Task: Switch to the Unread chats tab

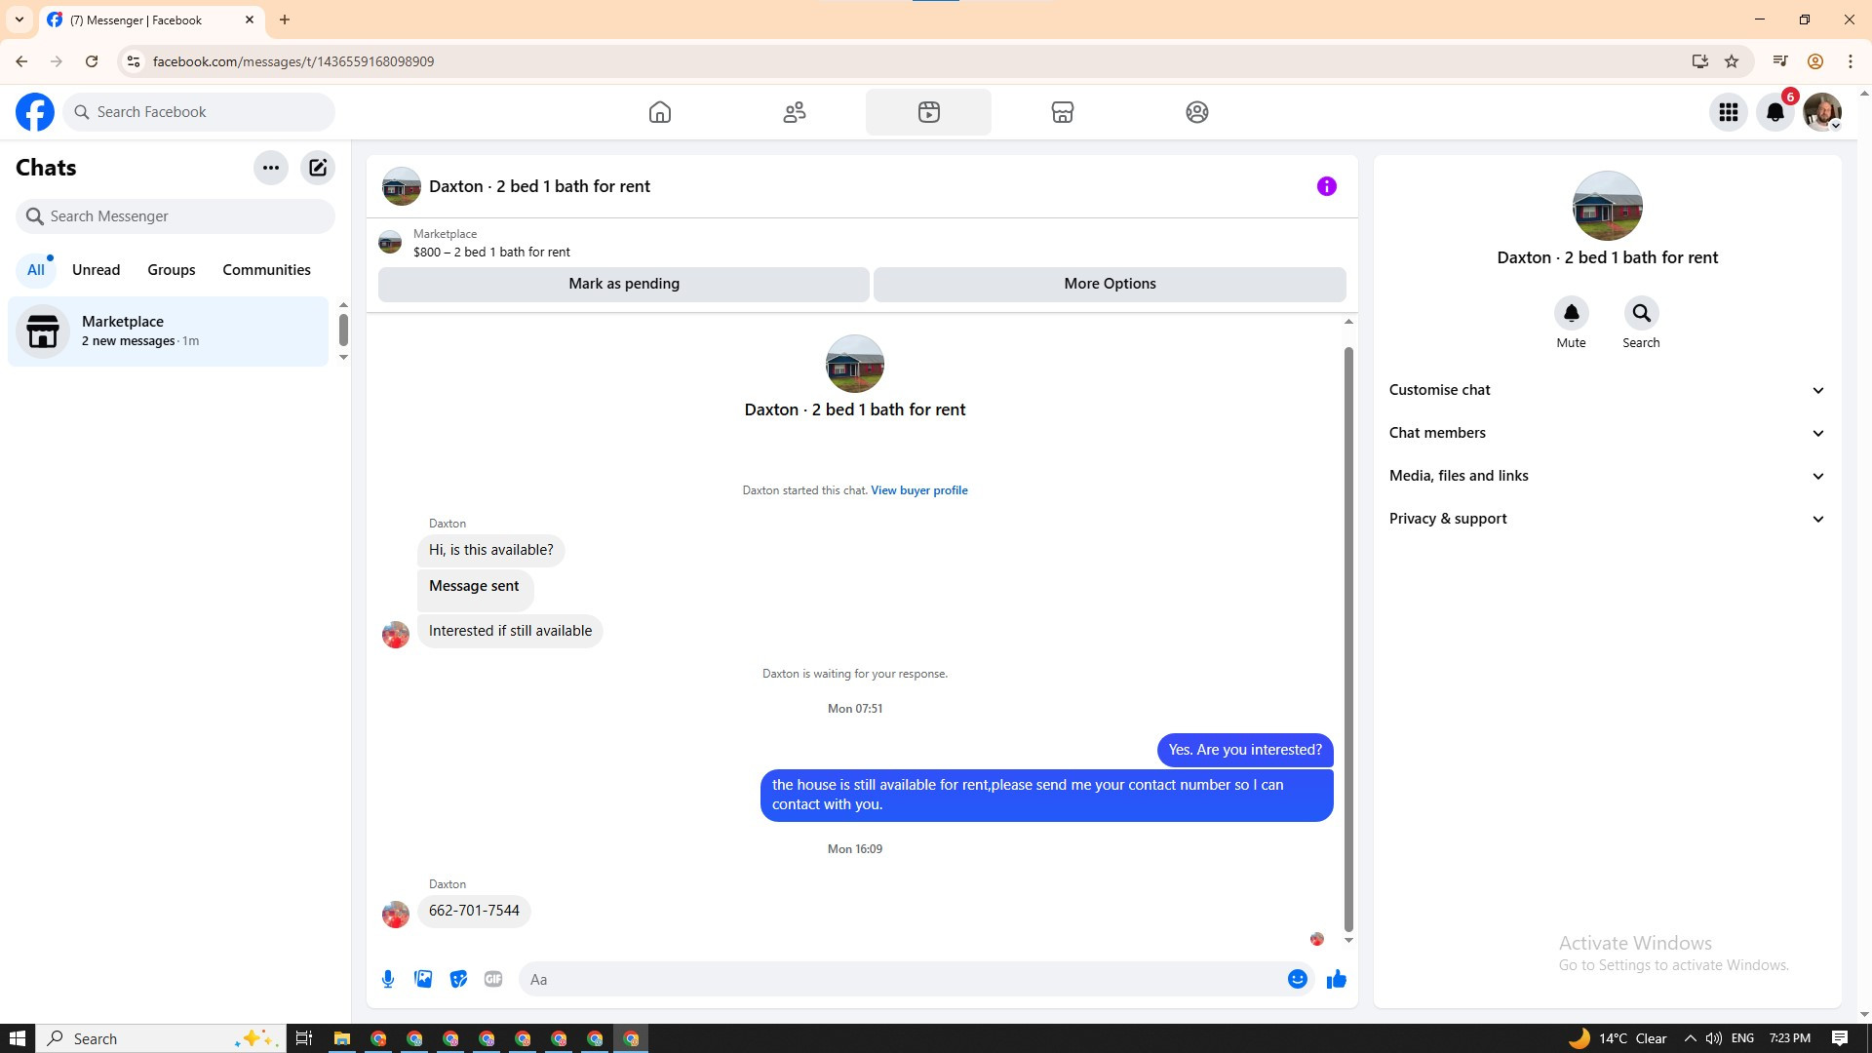Action: click(x=96, y=270)
